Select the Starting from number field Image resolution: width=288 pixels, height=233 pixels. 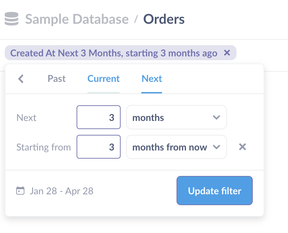point(99,147)
